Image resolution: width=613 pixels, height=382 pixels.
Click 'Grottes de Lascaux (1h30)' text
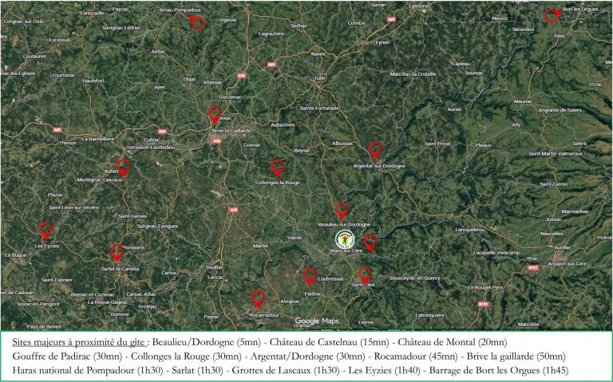click(286, 370)
